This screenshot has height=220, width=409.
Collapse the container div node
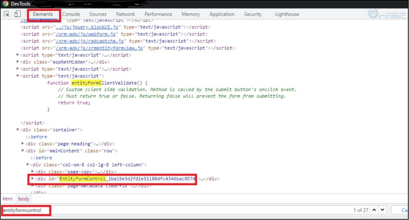pos(18,130)
